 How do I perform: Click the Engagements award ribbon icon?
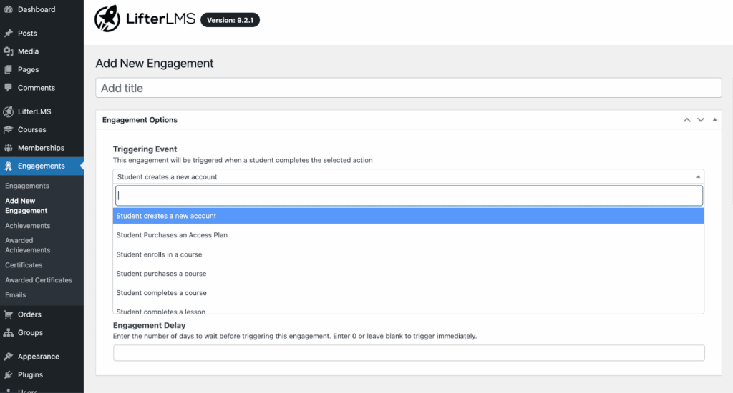point(8,166)
